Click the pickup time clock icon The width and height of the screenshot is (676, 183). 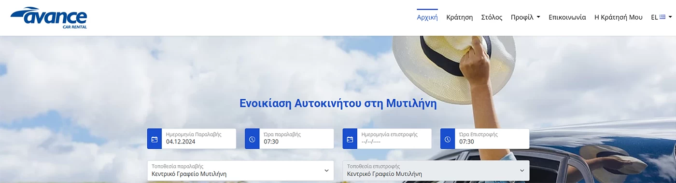point(252,139)
